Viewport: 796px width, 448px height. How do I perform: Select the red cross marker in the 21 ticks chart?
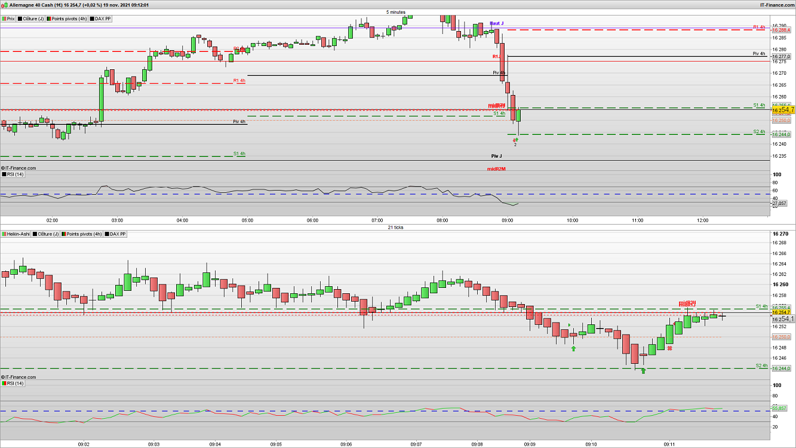[x=670, y=348]
